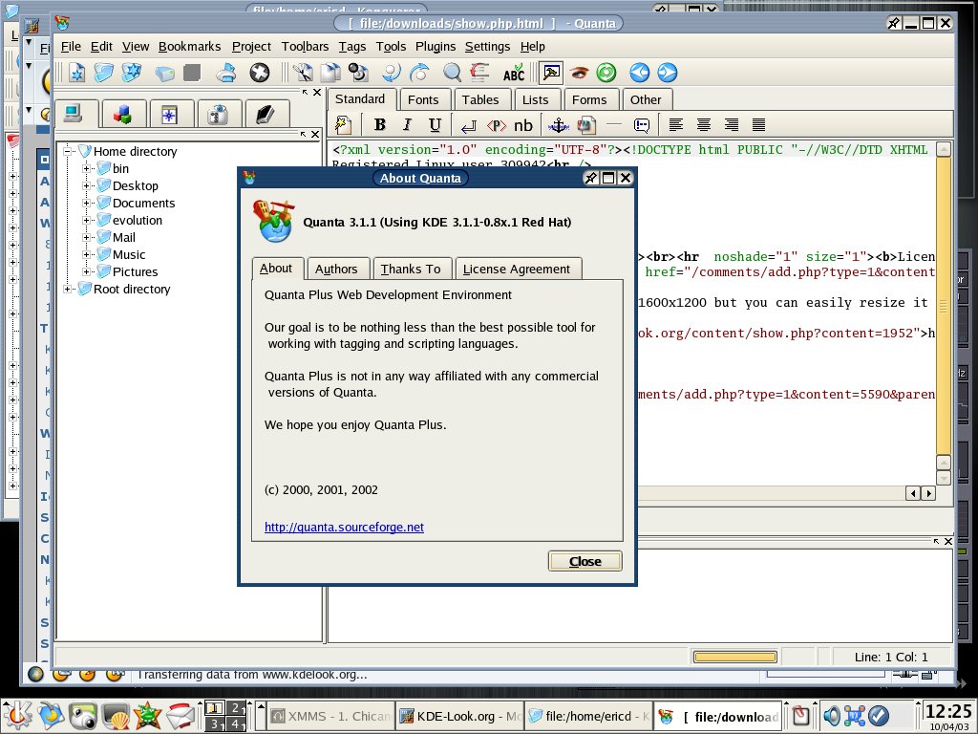Click the editor vertical scrollbar thumb
The image size is (978, 734).
point(944,306)
